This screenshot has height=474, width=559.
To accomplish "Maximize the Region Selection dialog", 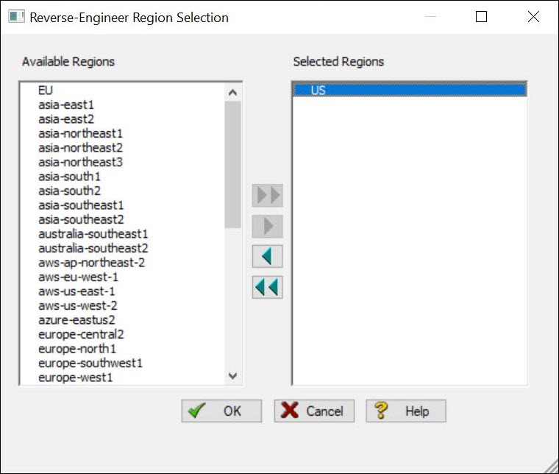I will pyautogui.click(x=481, y=16).
